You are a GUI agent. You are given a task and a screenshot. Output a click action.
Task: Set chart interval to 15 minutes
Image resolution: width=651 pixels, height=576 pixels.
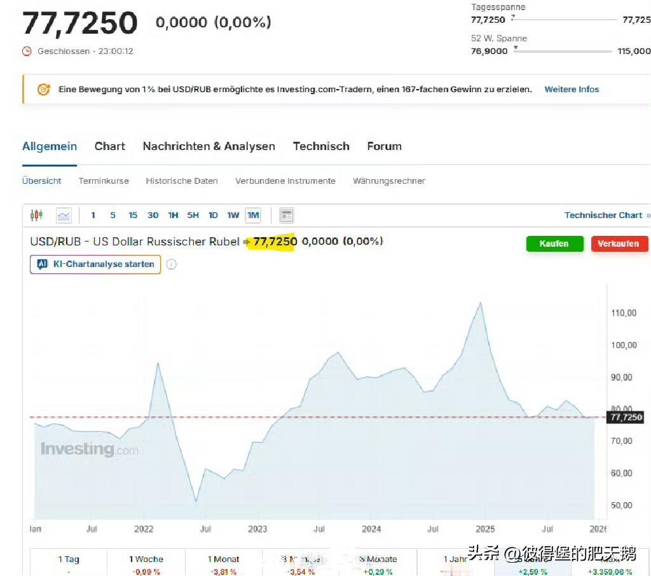click(x=133, y=215)
